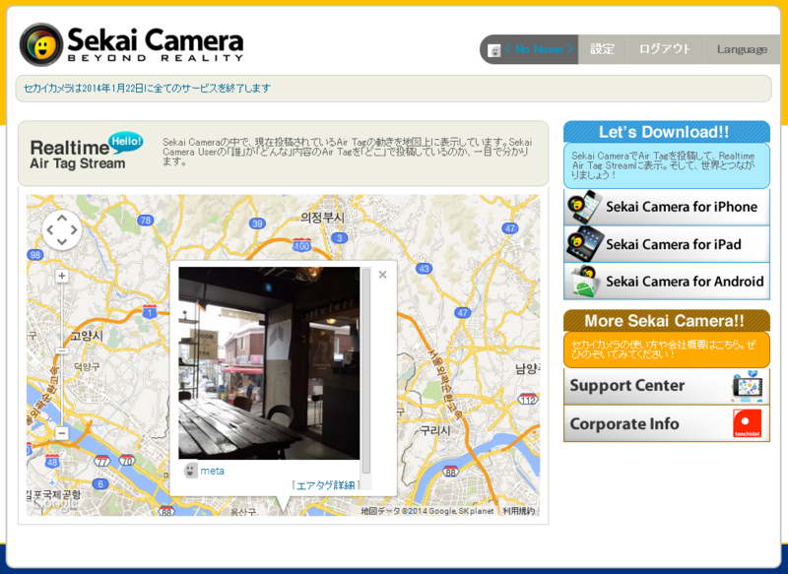The image size is (788, 574).
Task: Pan the map down with arrow
Action: point(62,242)
